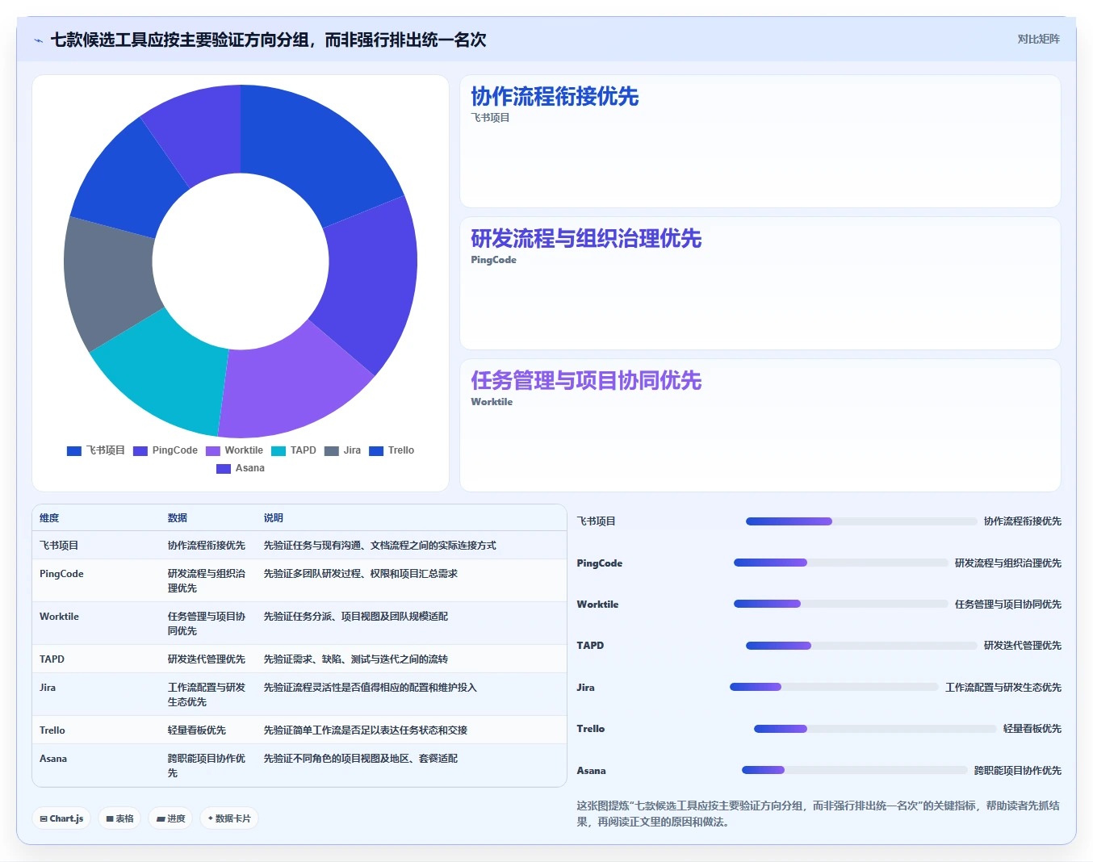Select the Worktile table row name
The width and height of the screenshot is (1093, 862).
[x=59, y=617]
